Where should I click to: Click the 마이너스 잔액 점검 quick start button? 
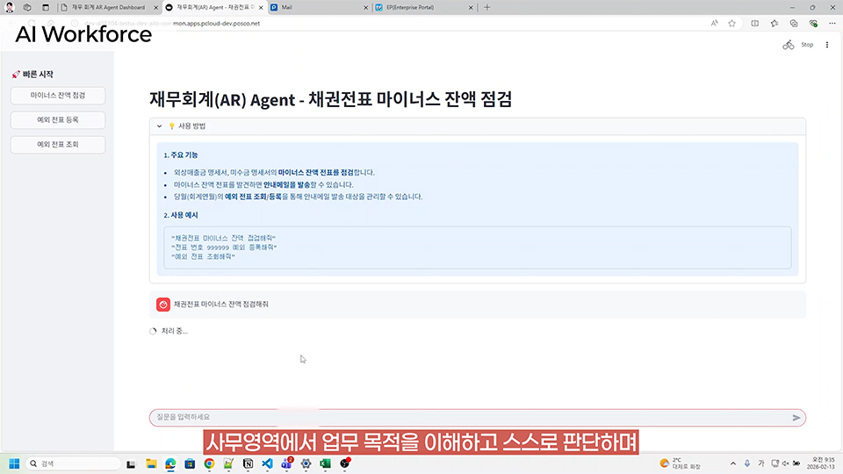click(x=57, y=95)
